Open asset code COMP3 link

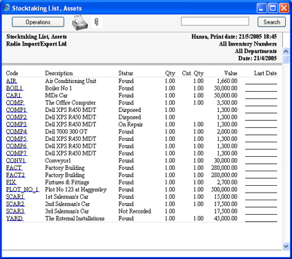tap(17, 124)
